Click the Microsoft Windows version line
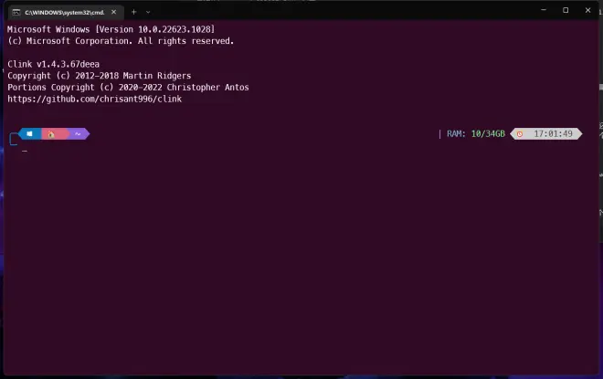 coord(111,29)
